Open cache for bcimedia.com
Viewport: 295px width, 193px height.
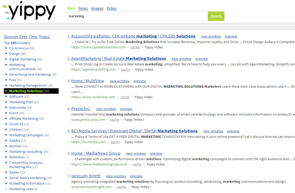(x=115, y=142)
